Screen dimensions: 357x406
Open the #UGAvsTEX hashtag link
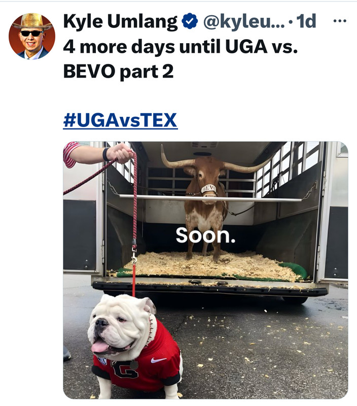point(120,120)
